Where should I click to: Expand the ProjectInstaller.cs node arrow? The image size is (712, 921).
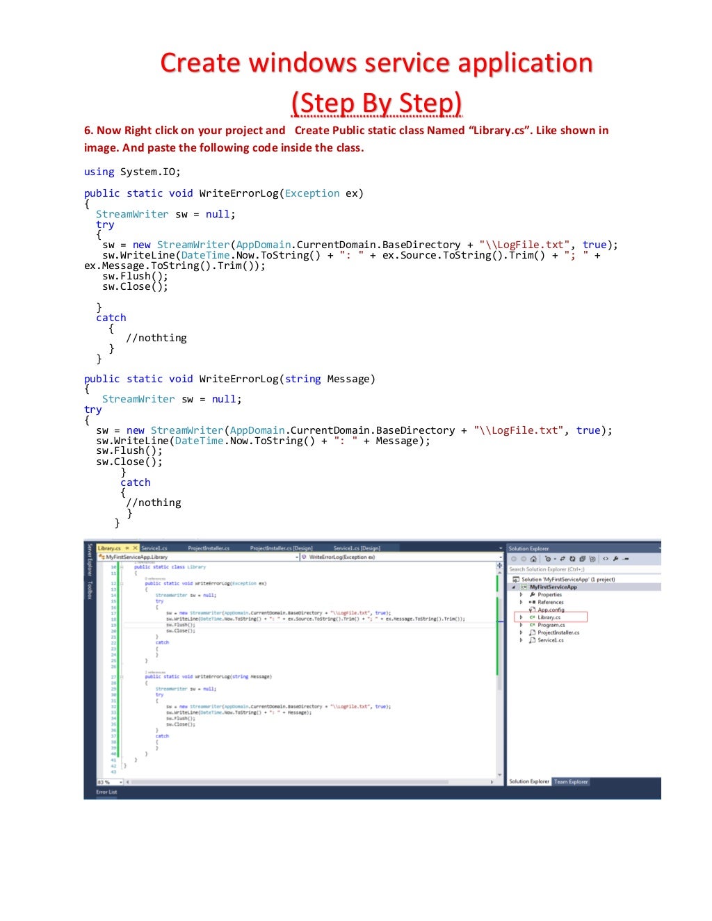(521, 633)
